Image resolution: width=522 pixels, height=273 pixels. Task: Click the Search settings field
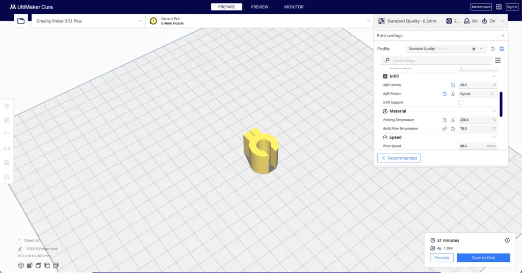436,60
